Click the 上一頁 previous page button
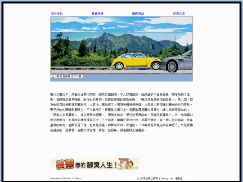This screenshot has width=243, height=182. [55, 76]
